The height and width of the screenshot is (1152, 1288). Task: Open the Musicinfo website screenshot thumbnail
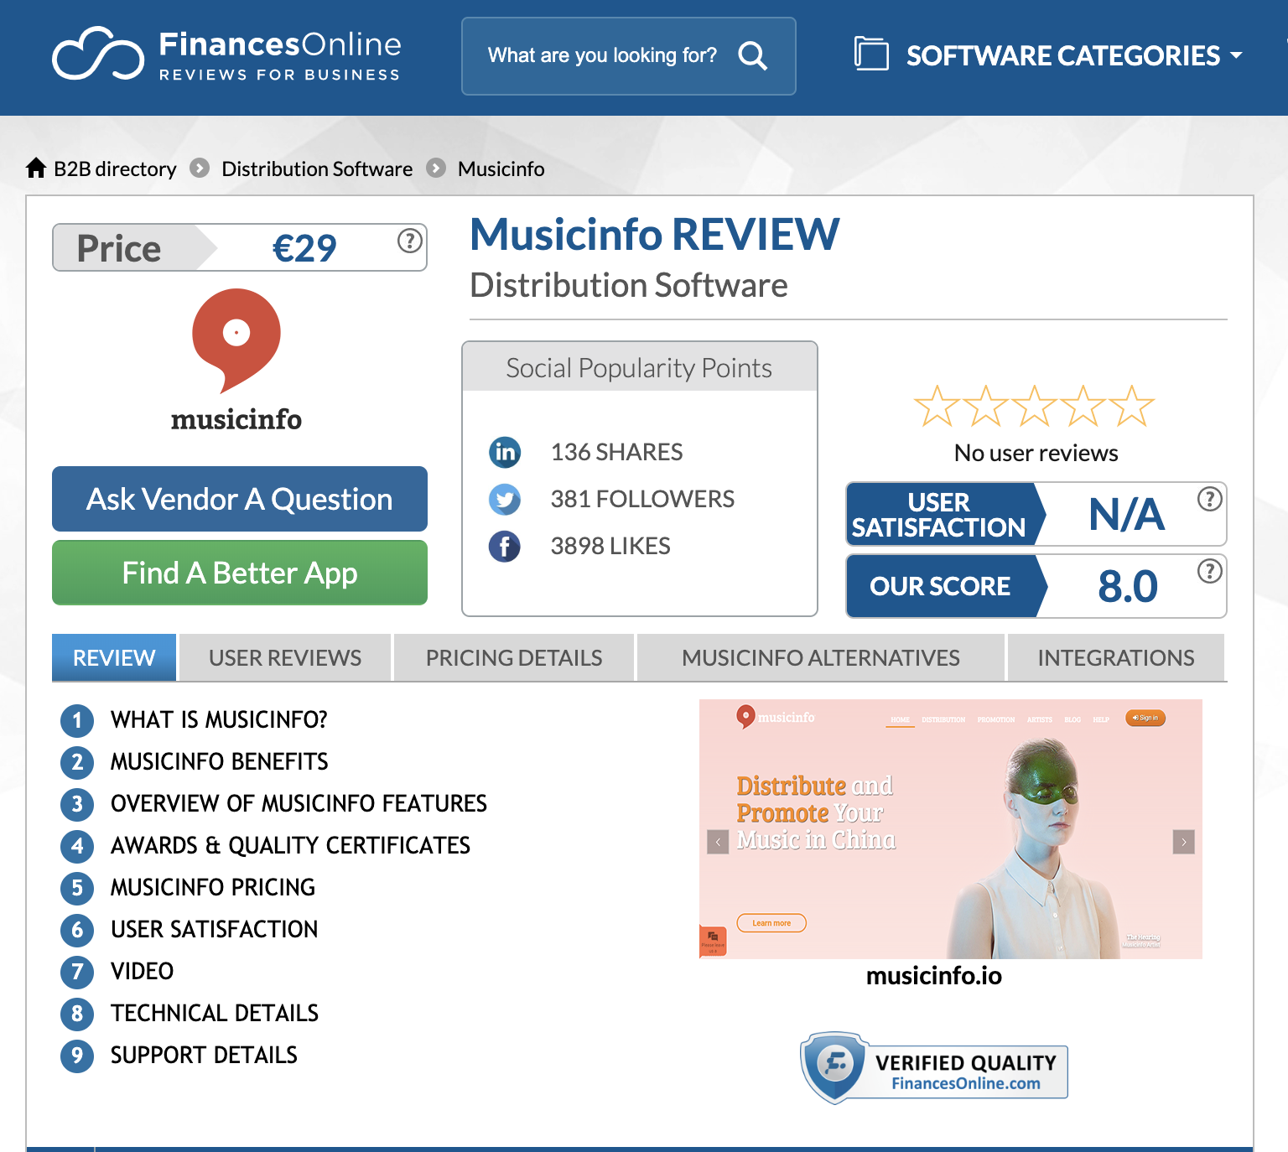951,829
